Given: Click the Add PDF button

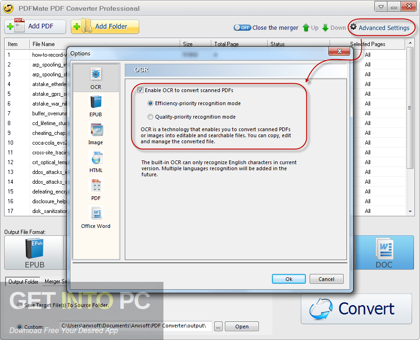Looking at the screenshot, I should click(x=35, y=27).
